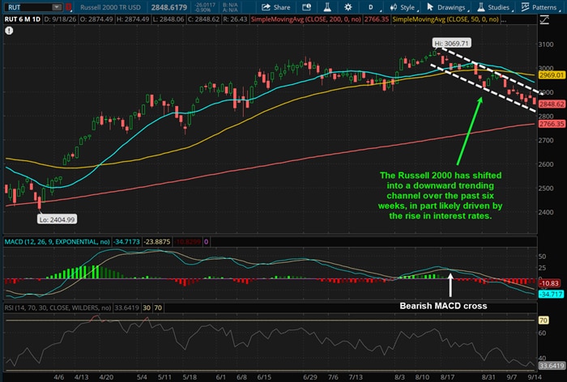Click the 'RSI (14, 70, 30, CLOSE, WILDERS, no)' label

click(58, 308)
